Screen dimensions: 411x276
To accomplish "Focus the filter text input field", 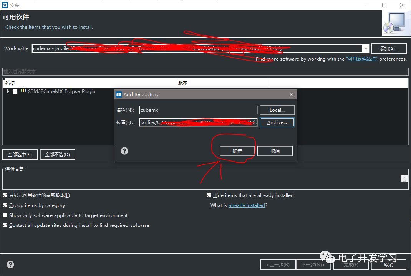I will (x=205, y=71).
